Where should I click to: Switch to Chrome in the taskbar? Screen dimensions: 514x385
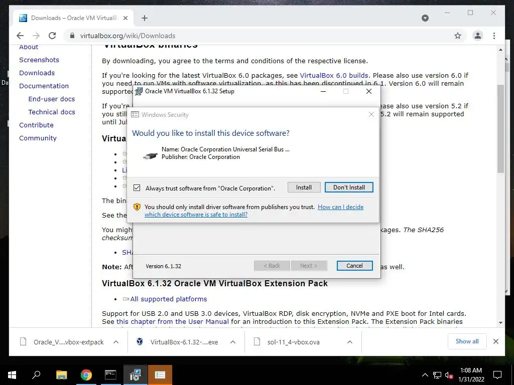pyautogui.click(x=86, y=375)
